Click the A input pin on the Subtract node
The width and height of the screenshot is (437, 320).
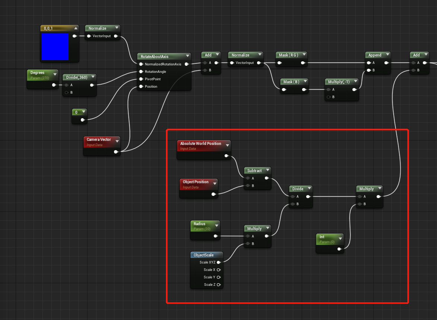tap(248, 178)
